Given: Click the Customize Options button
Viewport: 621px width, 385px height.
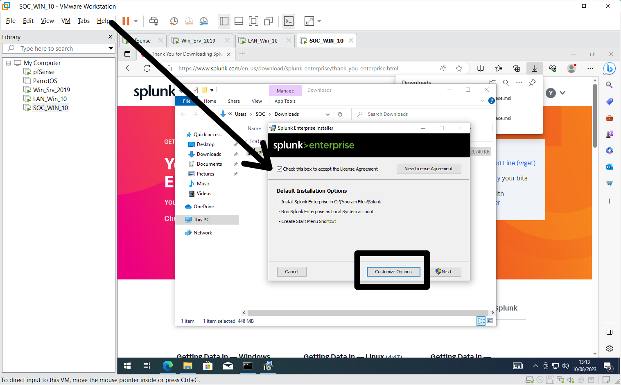Looking at the screenshot, I should (x=393, y=272).
